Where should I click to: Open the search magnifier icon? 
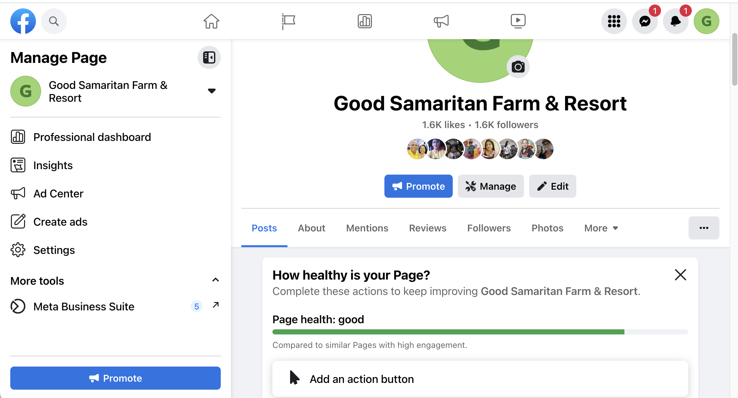[x=54, y=21]
